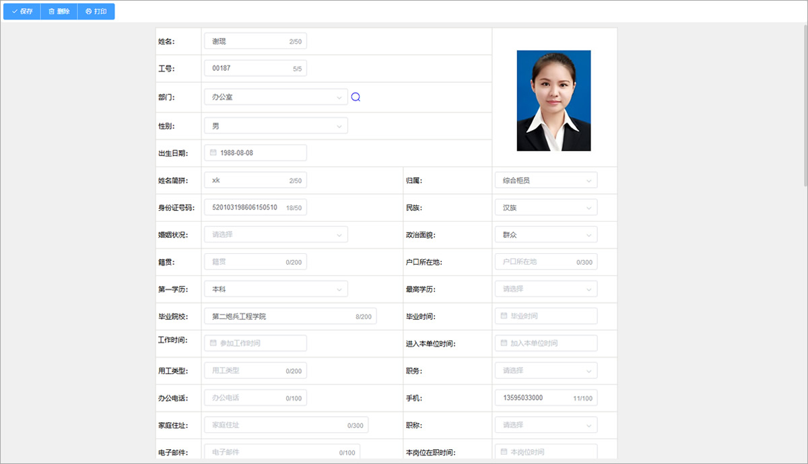Click the 删除 delete button
This screenshot has height=464, width=808.
point(59,11)
